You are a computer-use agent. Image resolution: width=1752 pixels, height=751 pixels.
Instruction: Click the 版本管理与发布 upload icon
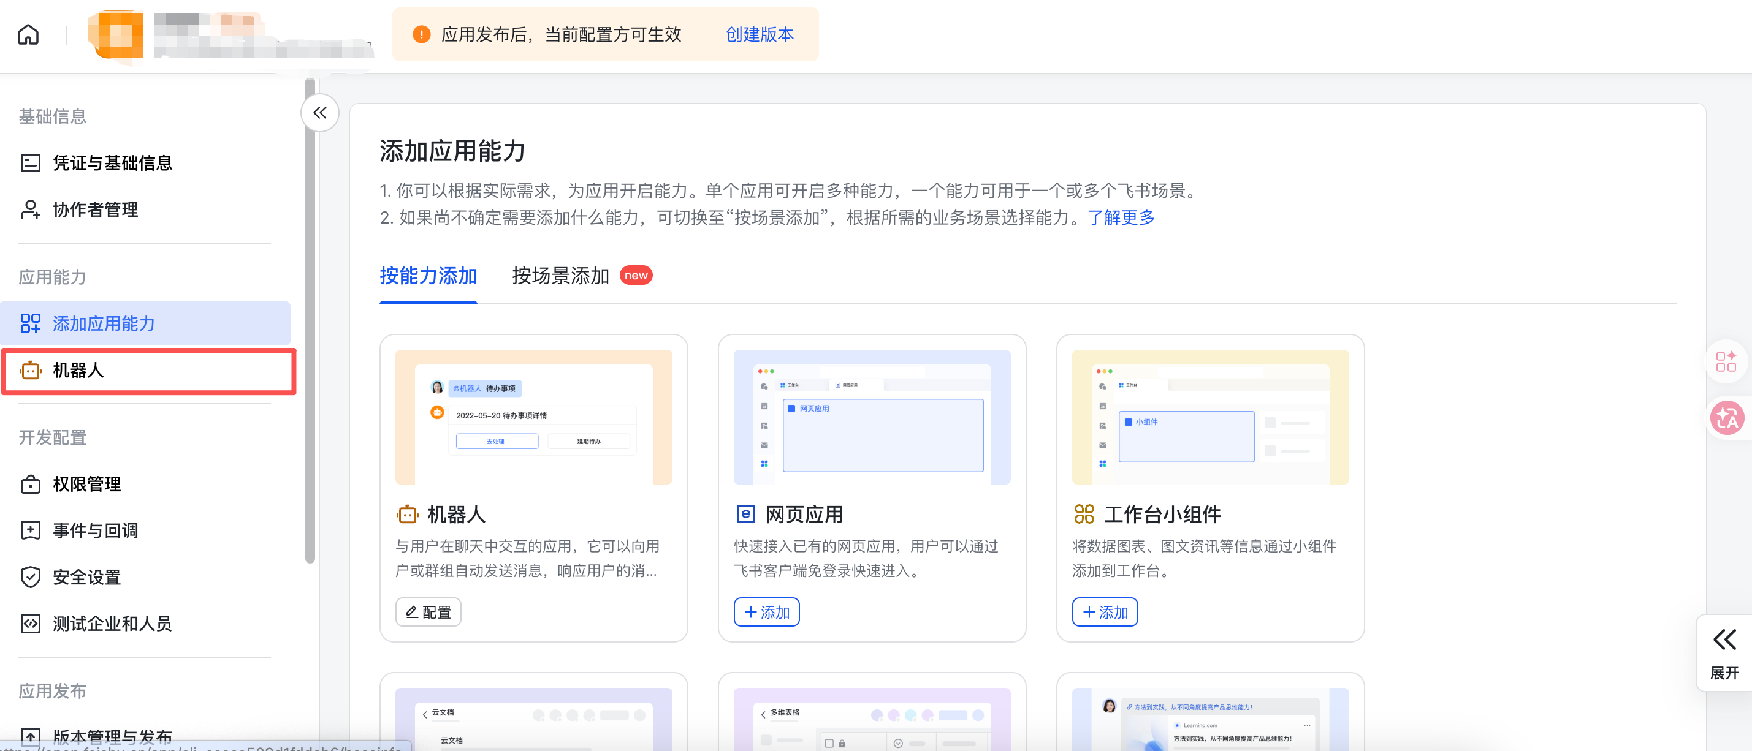point(30,737)
